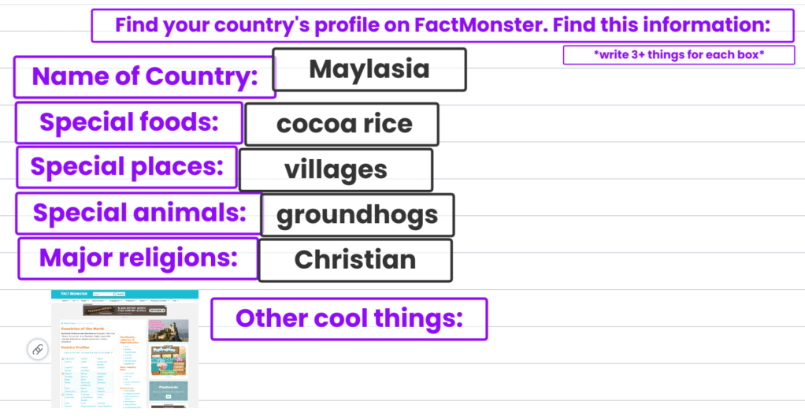Click the 'Name of Country:' label
Viewport: 805px width, 420px height.
coord(144,77)
